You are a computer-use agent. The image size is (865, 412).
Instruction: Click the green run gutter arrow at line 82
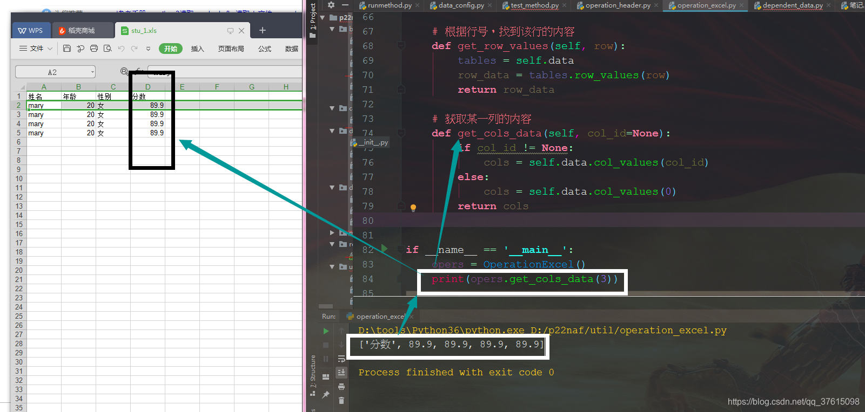click(385, 249)
